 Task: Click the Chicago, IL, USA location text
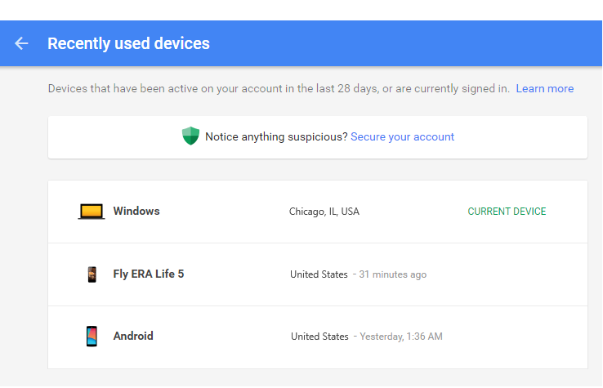click(x=324, y=212)
